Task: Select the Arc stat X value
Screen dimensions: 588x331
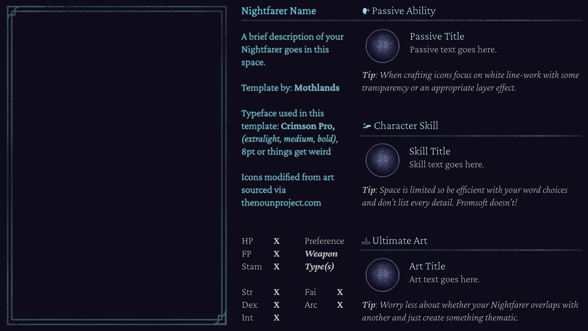Action: 340,305
